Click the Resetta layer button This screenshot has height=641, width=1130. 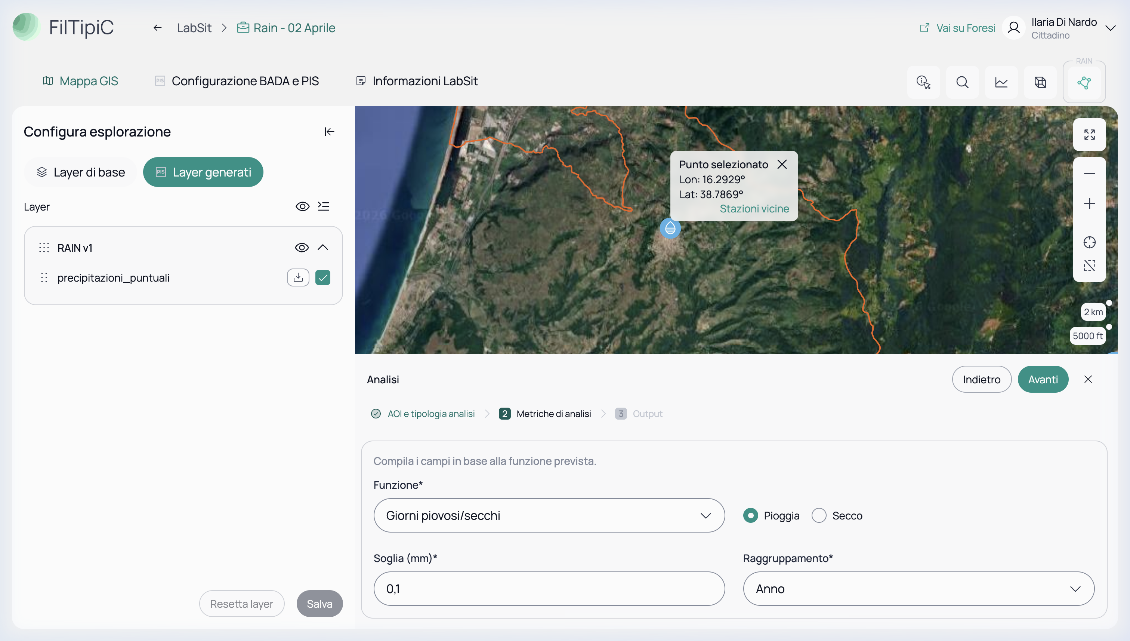click(241, 604)
